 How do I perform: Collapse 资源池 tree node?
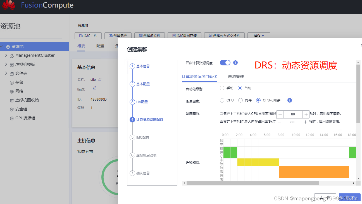click(x=2, y=47)
